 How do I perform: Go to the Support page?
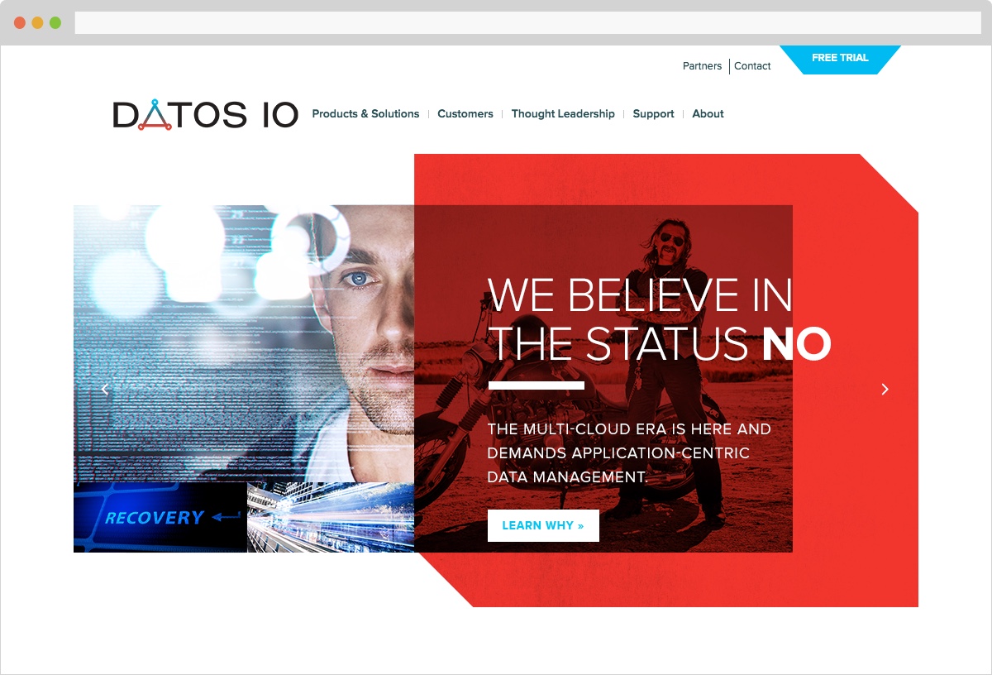click(x=653, y=114)
